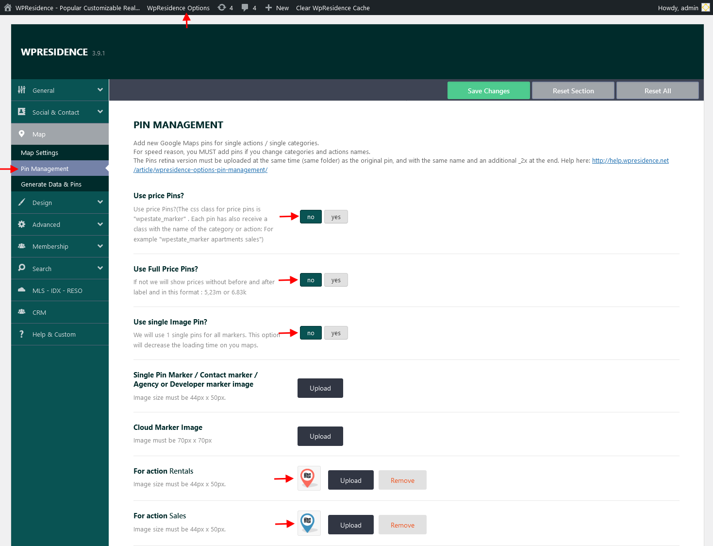Expand the Social & Contact chevron
713x546 pixels.
(100, 112)
